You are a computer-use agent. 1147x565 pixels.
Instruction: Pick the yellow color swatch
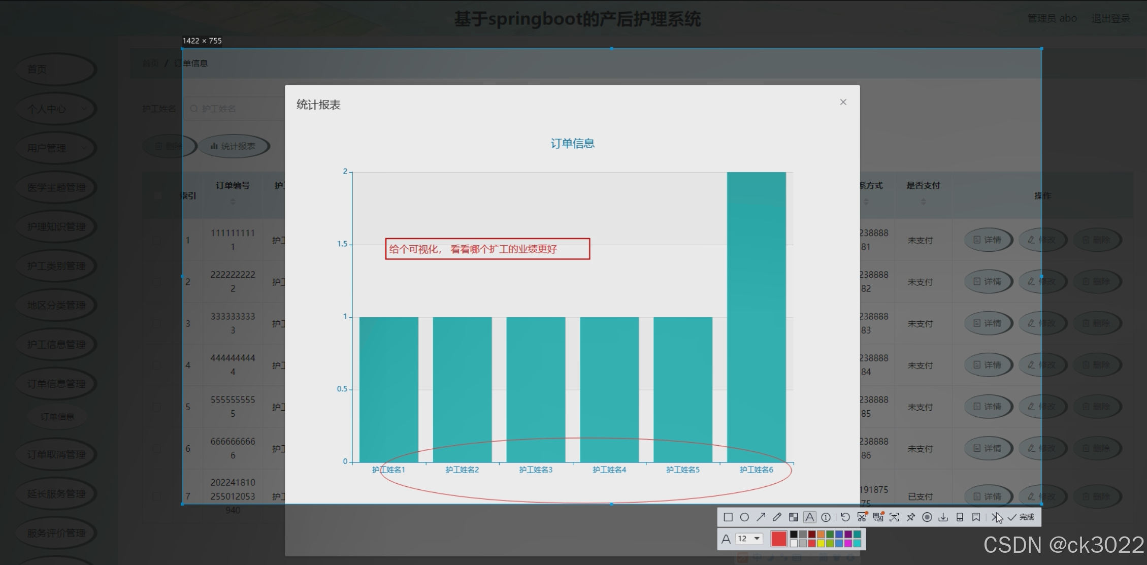tap(821, 543)
